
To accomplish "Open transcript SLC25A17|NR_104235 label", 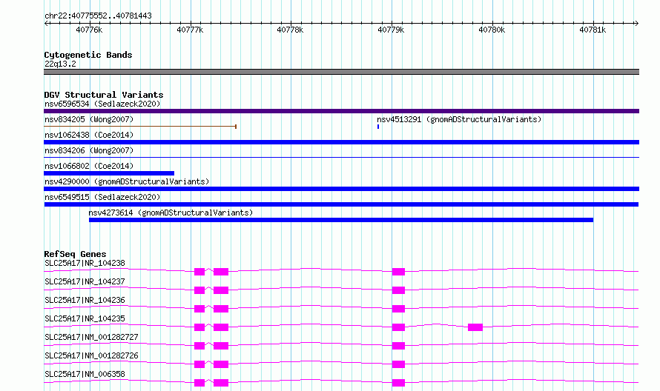I will point(85,318).
